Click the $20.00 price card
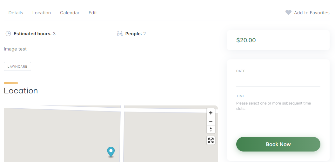The height and width of the screenshot is (162, 335). click(278, 40)
